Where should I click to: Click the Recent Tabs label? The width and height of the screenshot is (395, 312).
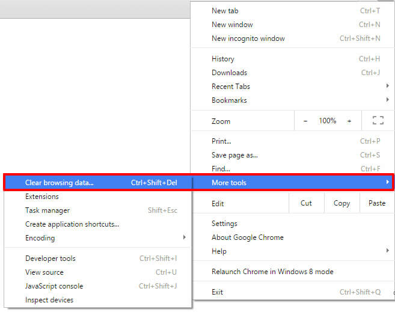(x=231, y=87)
